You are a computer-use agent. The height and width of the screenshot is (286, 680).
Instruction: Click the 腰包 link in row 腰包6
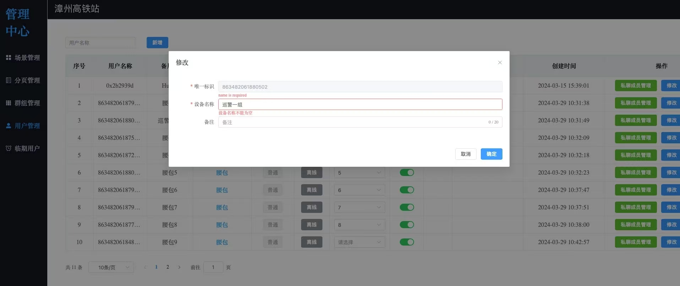(222, 190)
